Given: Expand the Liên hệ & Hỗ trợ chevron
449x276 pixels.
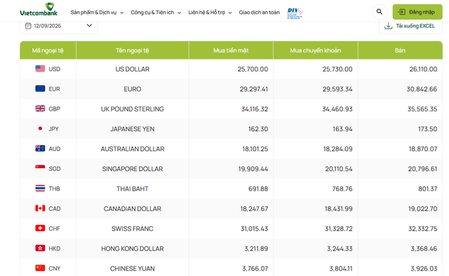Looking at the screenshot, I should 230,13.
